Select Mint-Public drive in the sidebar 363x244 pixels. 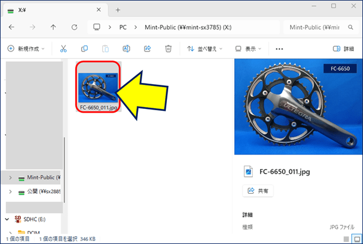[x=39, y=177]
